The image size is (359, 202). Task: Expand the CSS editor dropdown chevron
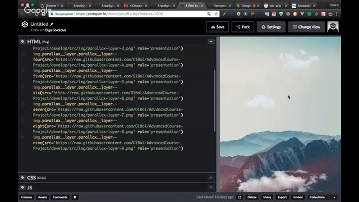[211, 177]
